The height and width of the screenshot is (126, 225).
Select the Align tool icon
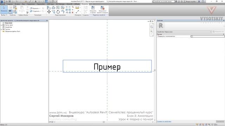click(x=49, y=7)
